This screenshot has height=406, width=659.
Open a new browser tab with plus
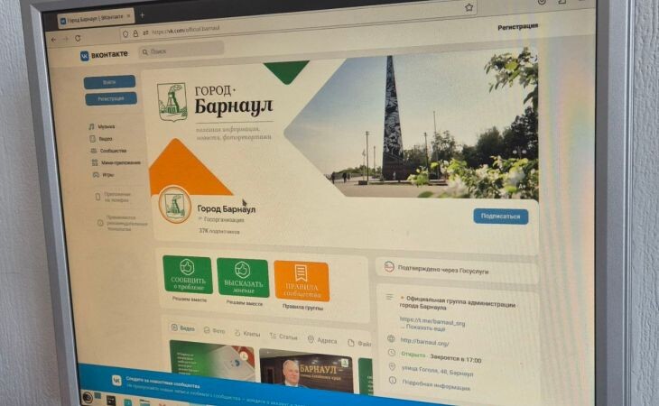(142, 15)
